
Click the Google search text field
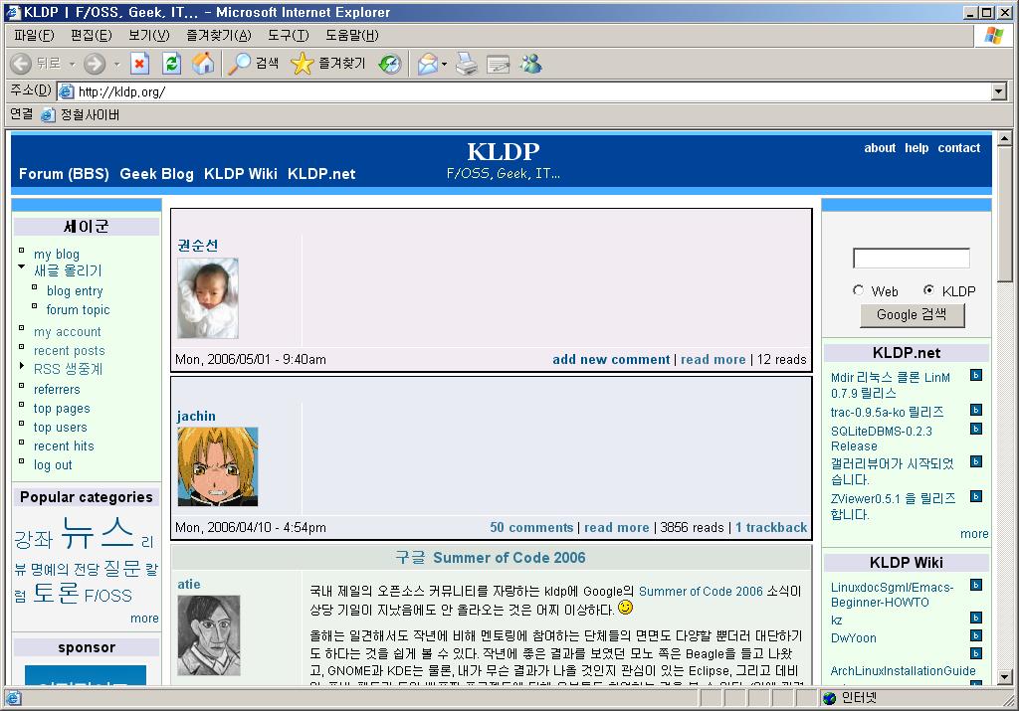912,258
